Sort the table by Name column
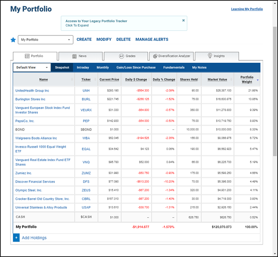Viewport: 278px width, 257px height. click(44, 80)
